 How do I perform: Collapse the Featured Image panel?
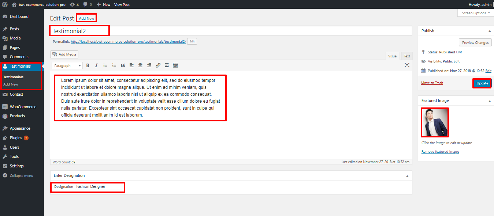490,101
